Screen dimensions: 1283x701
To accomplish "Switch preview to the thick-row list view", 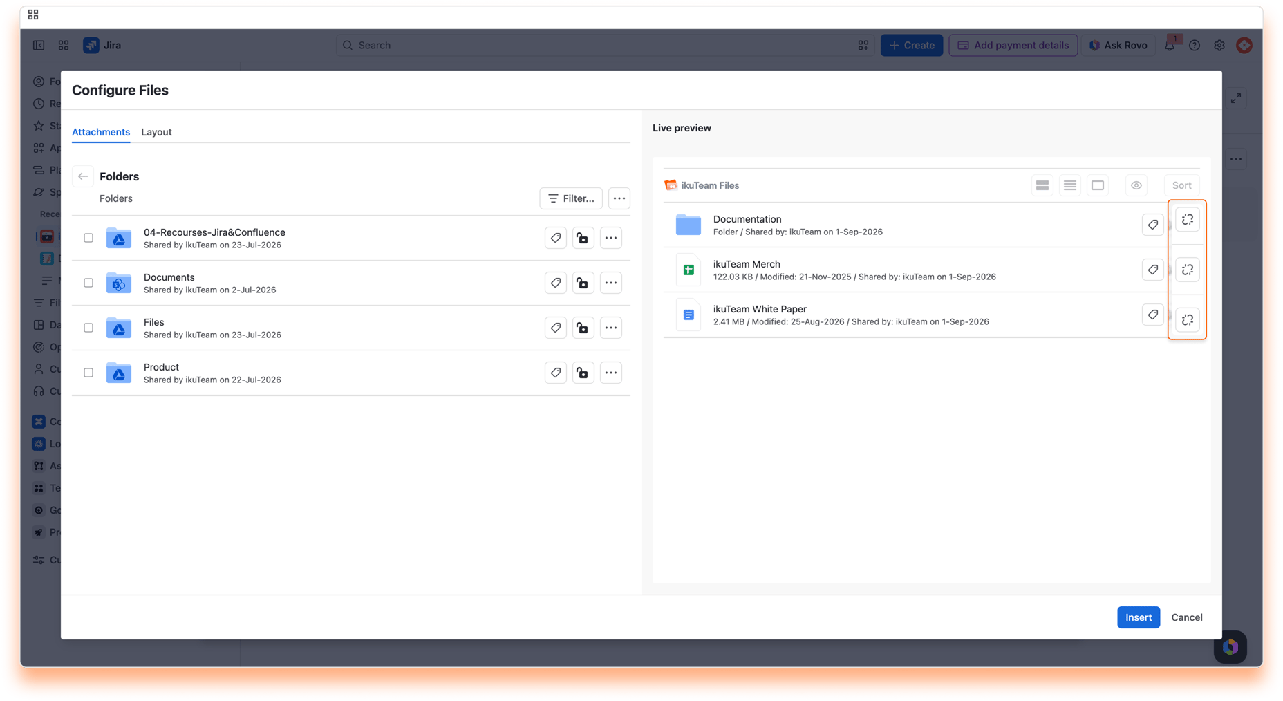I will point(1042,185).
